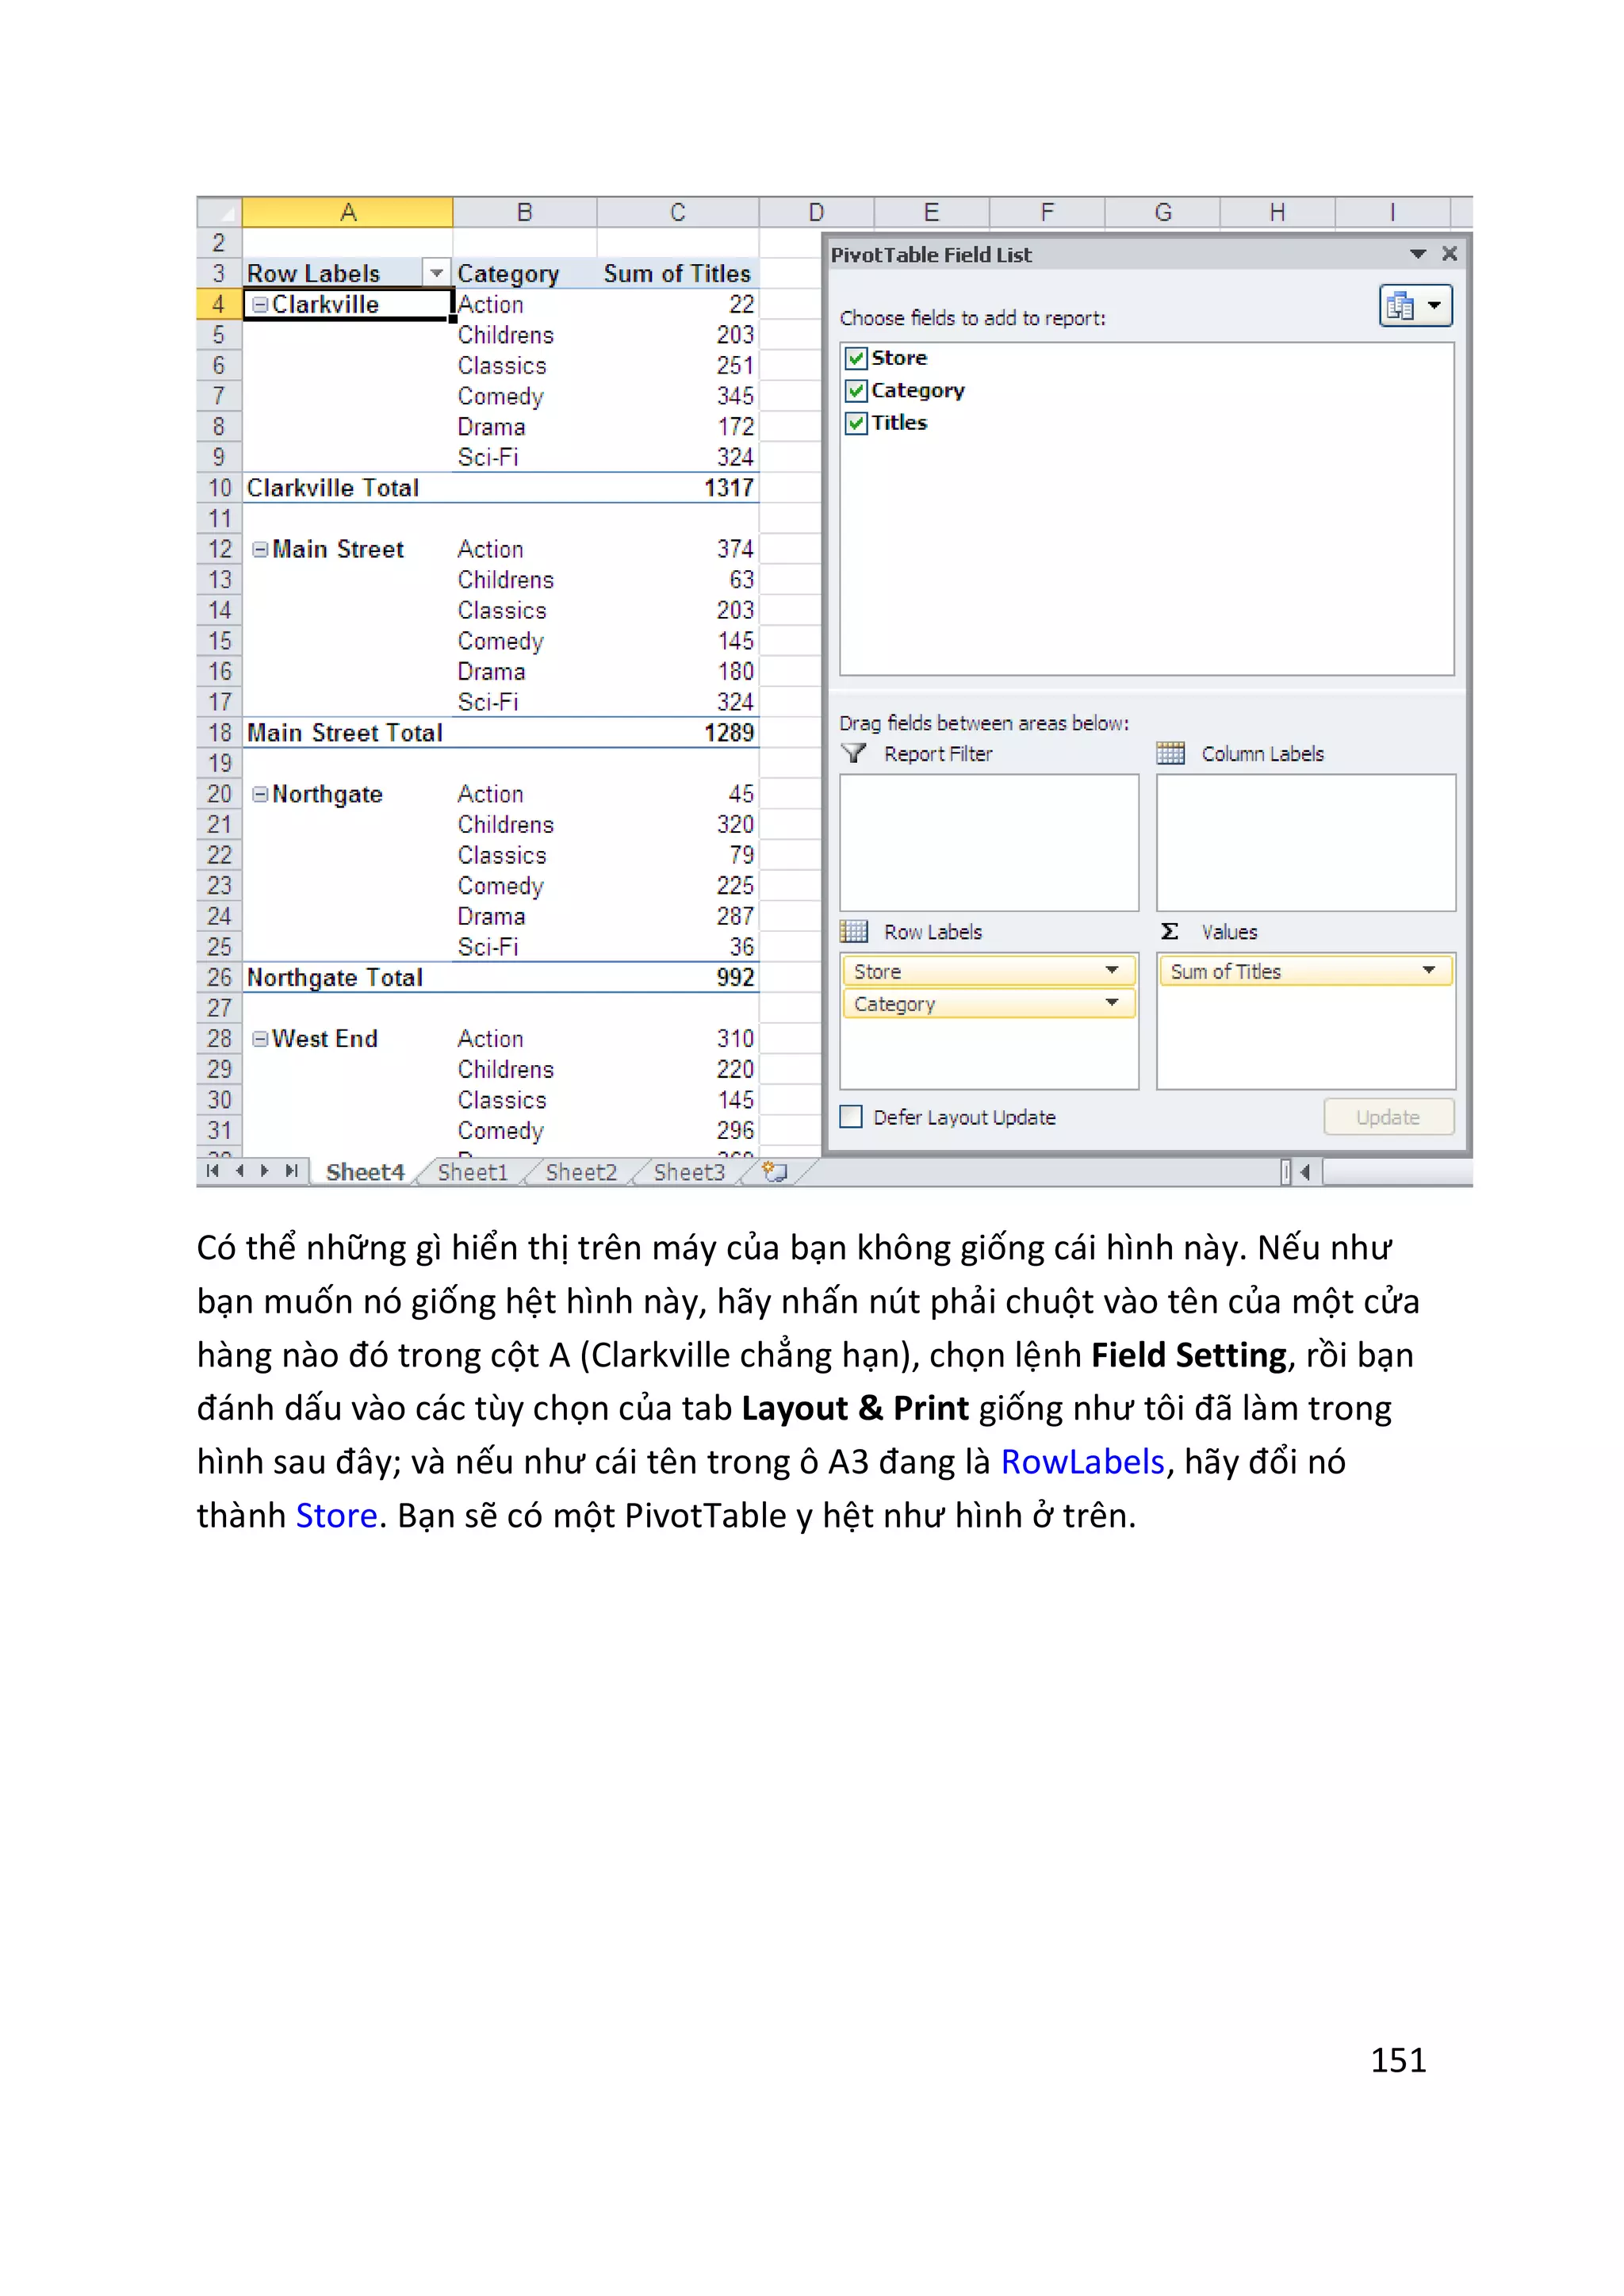Screen dimensions: 1624x2296
Task: Collapse the Clarkville group
Action: coord(260,304)
